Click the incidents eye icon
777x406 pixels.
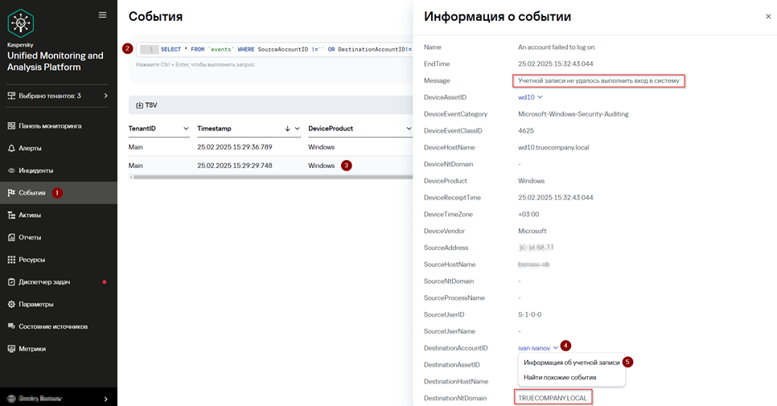pyautogui.click(x=11, y=170)
